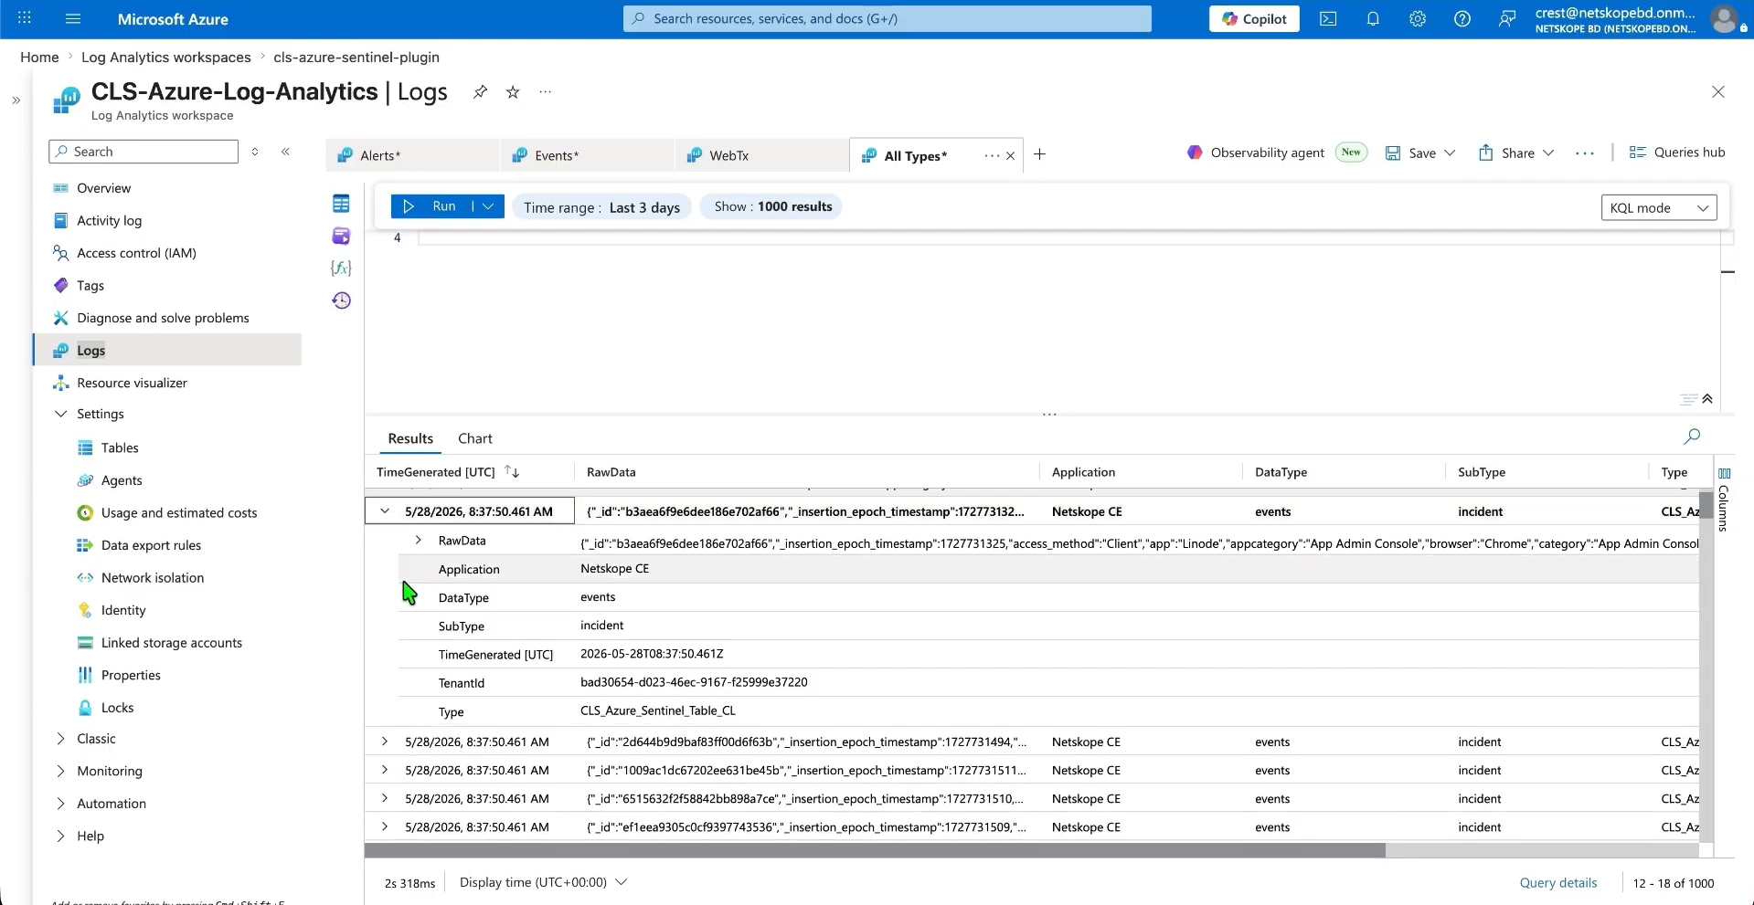Click the sidebar Search field
Screen dimensions: 1754x905
[144, 152]
